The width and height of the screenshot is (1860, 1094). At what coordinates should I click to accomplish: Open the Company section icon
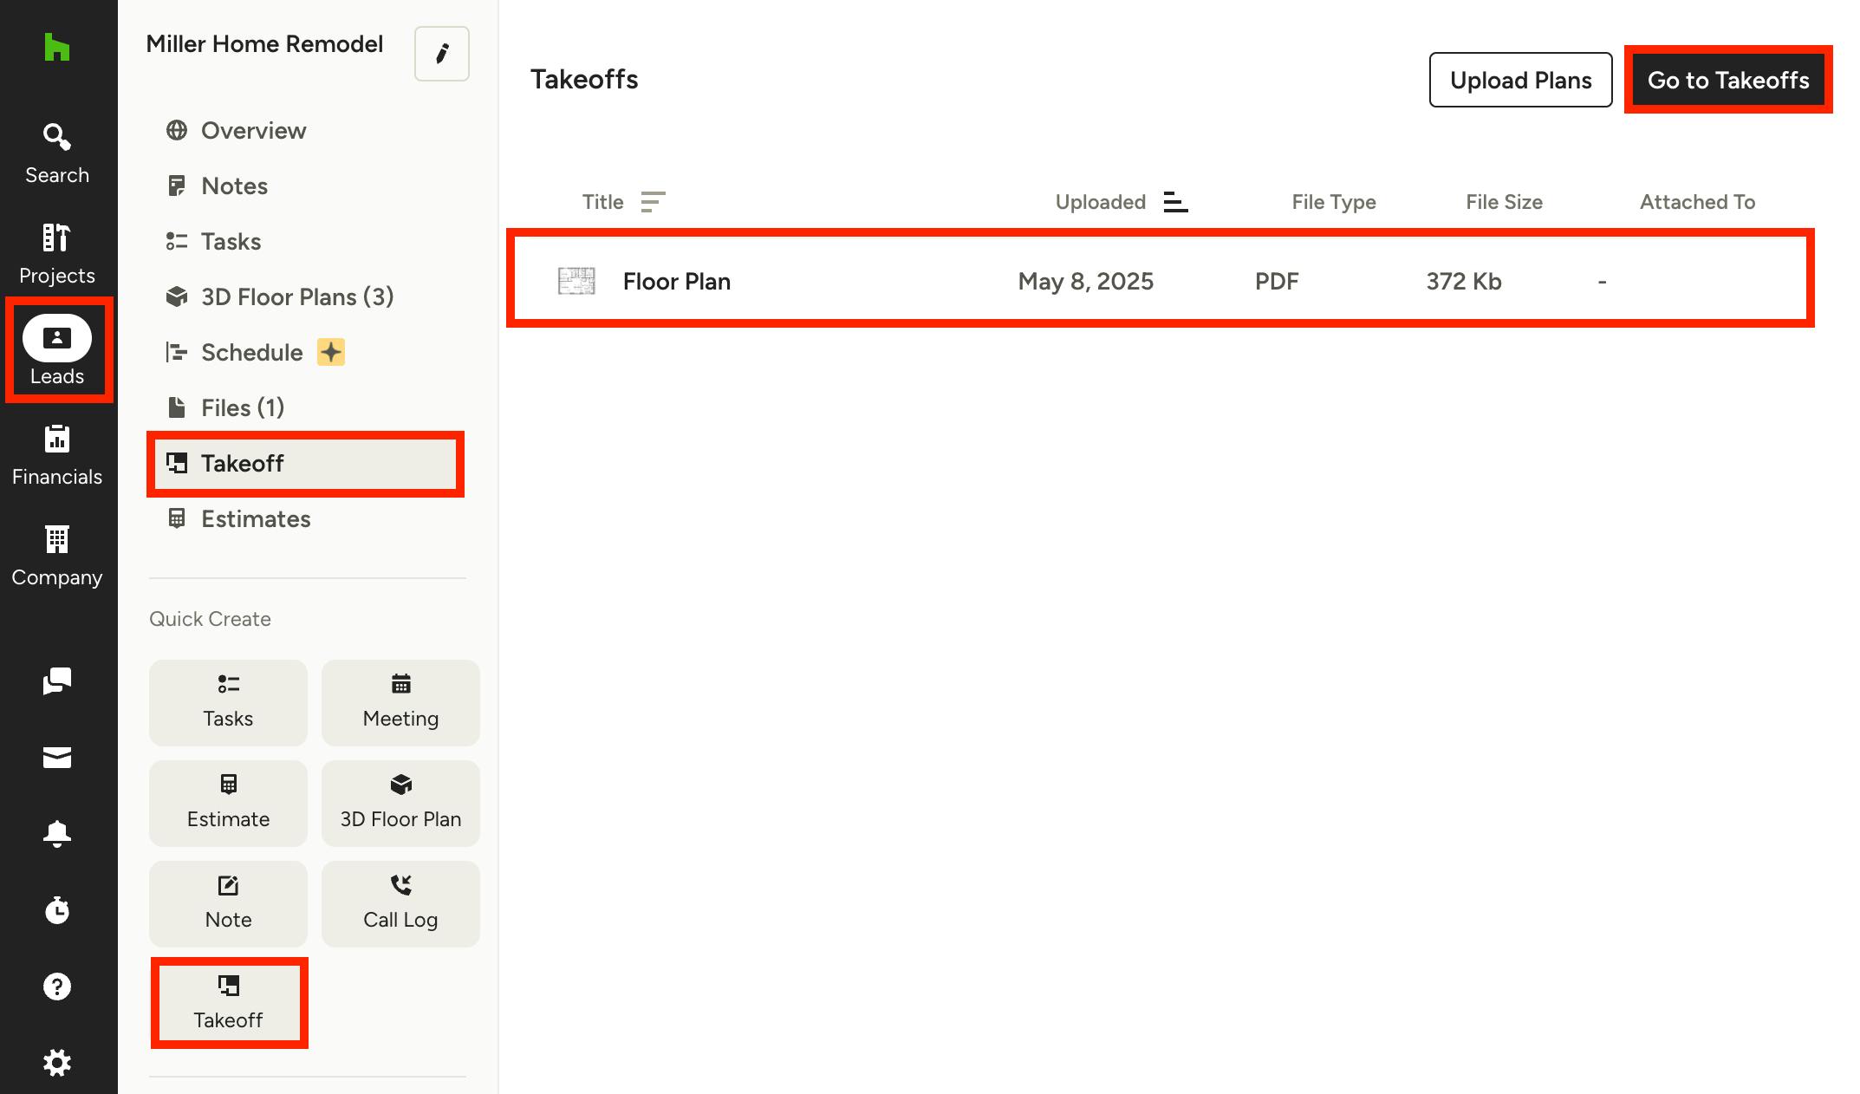(56, 555)
